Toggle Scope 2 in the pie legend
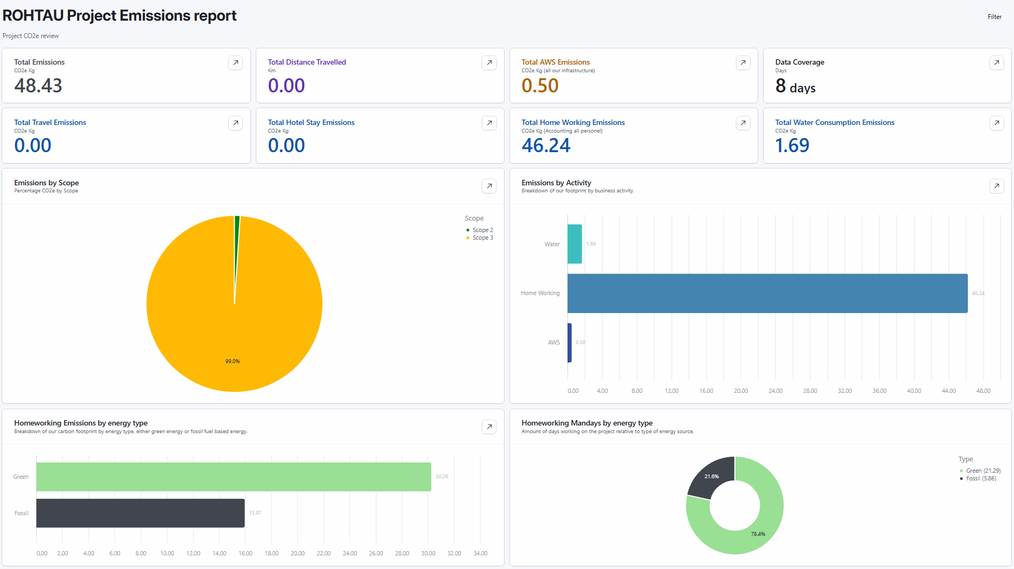 point(480,230)
